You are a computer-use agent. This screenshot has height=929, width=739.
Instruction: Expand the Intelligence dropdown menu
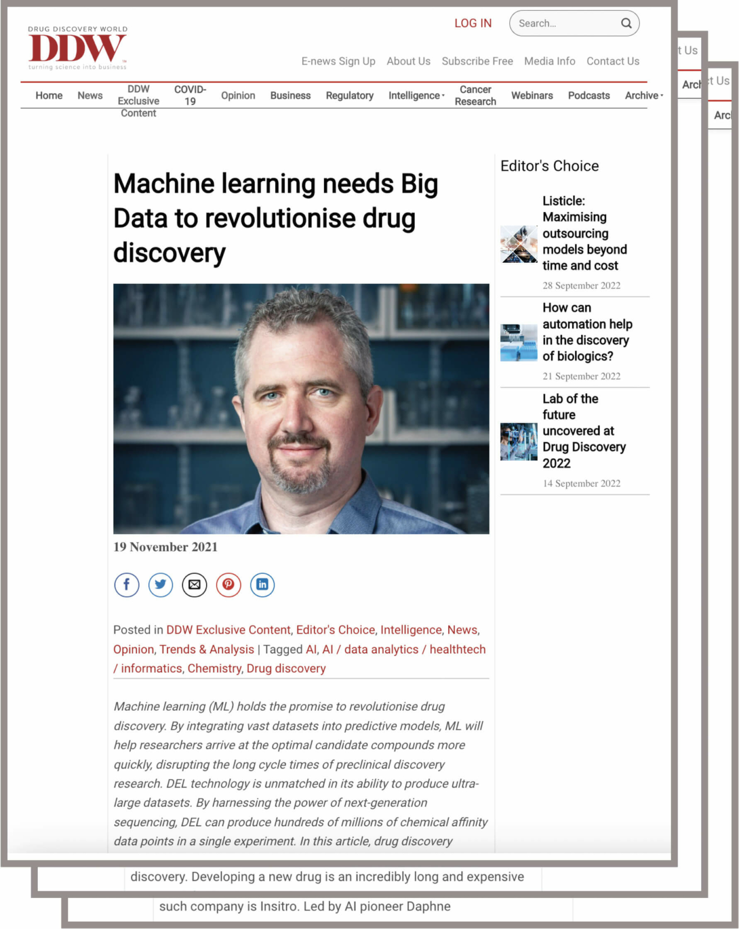coord(416,95)
